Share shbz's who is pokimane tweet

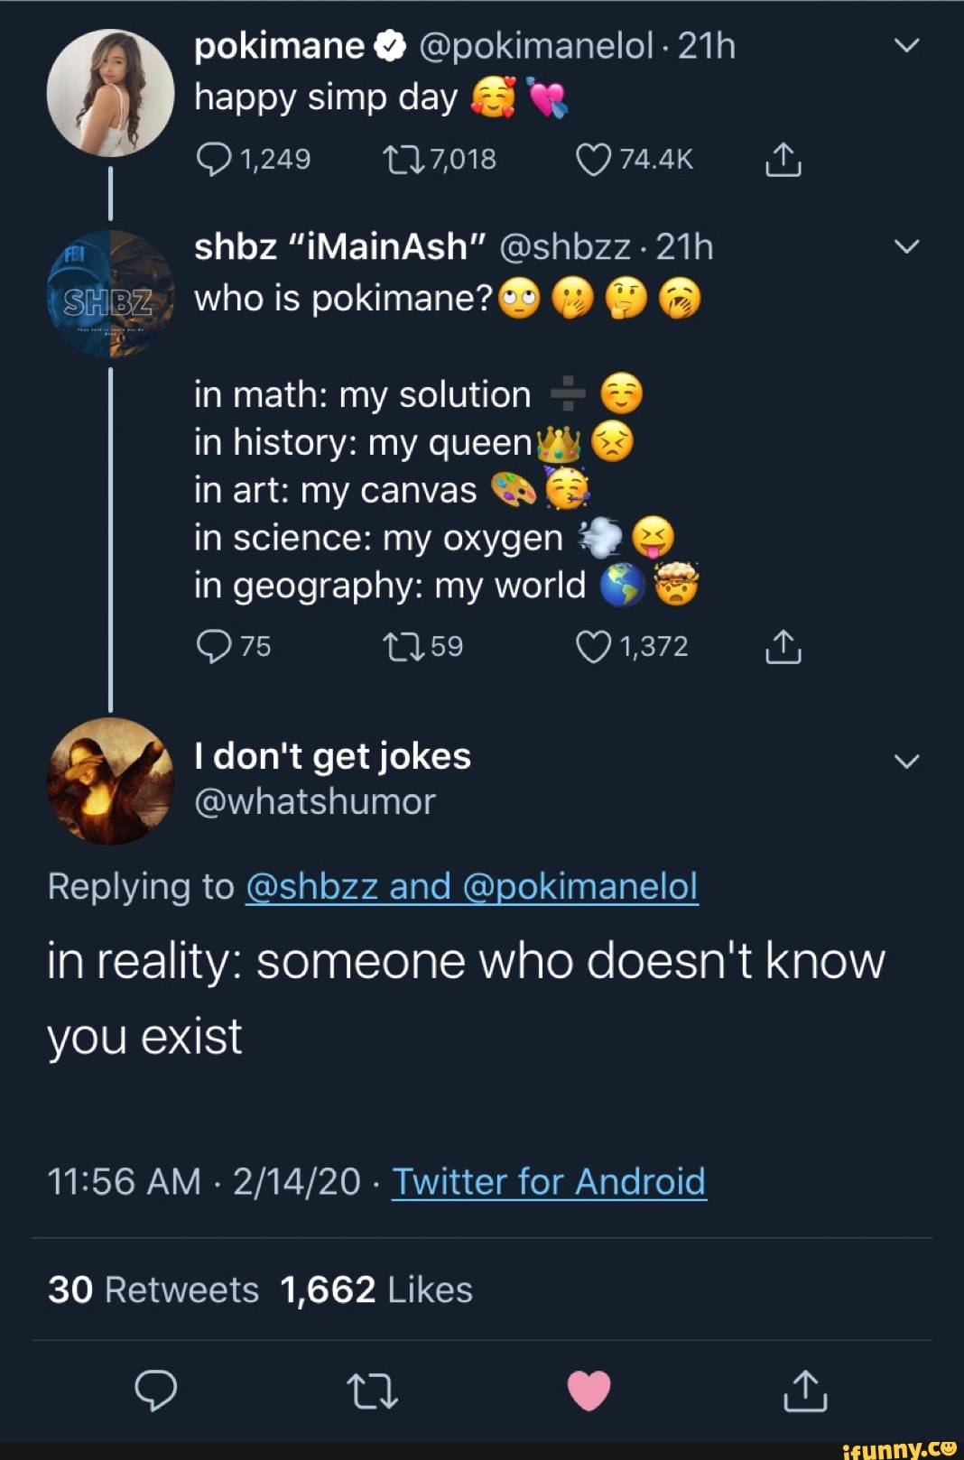click(x=783, y=646)
